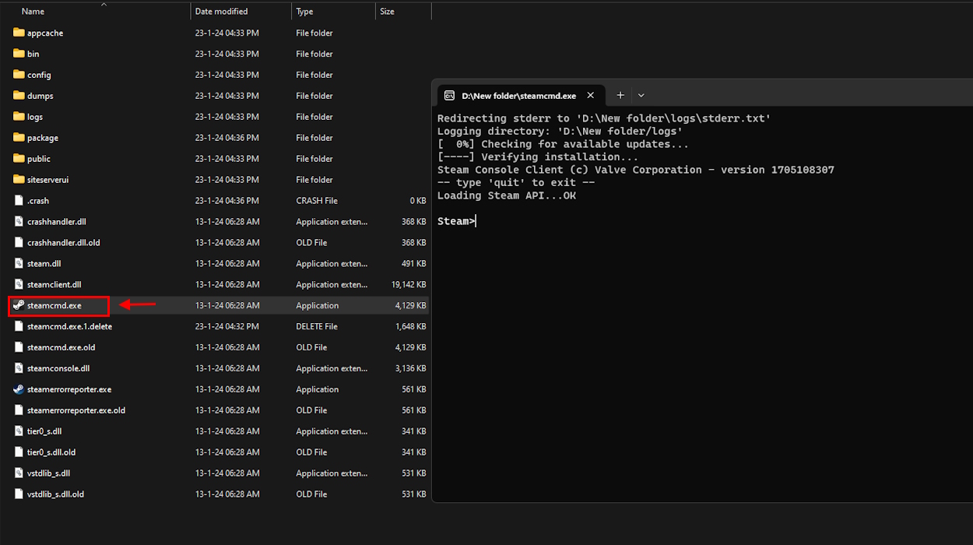This screenshot has width=973, height=545.
Task: Click the Size column header
Action: (387, 11)
